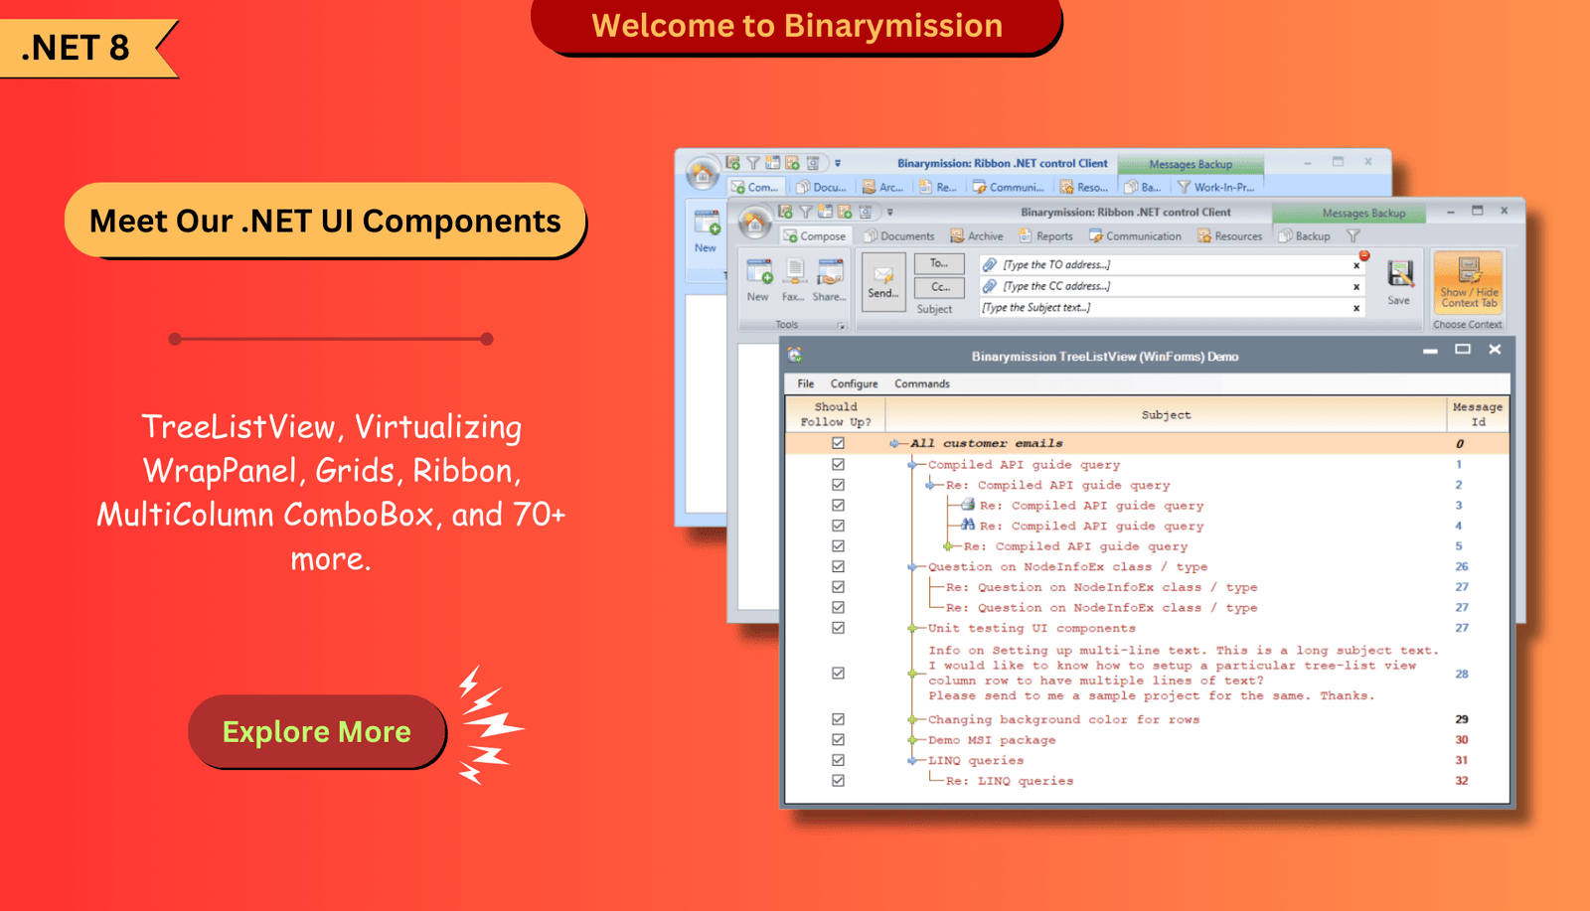Click the New icon in the front Ribbon Tools group
Viewport: 1590px width, 911px height.
759,271
